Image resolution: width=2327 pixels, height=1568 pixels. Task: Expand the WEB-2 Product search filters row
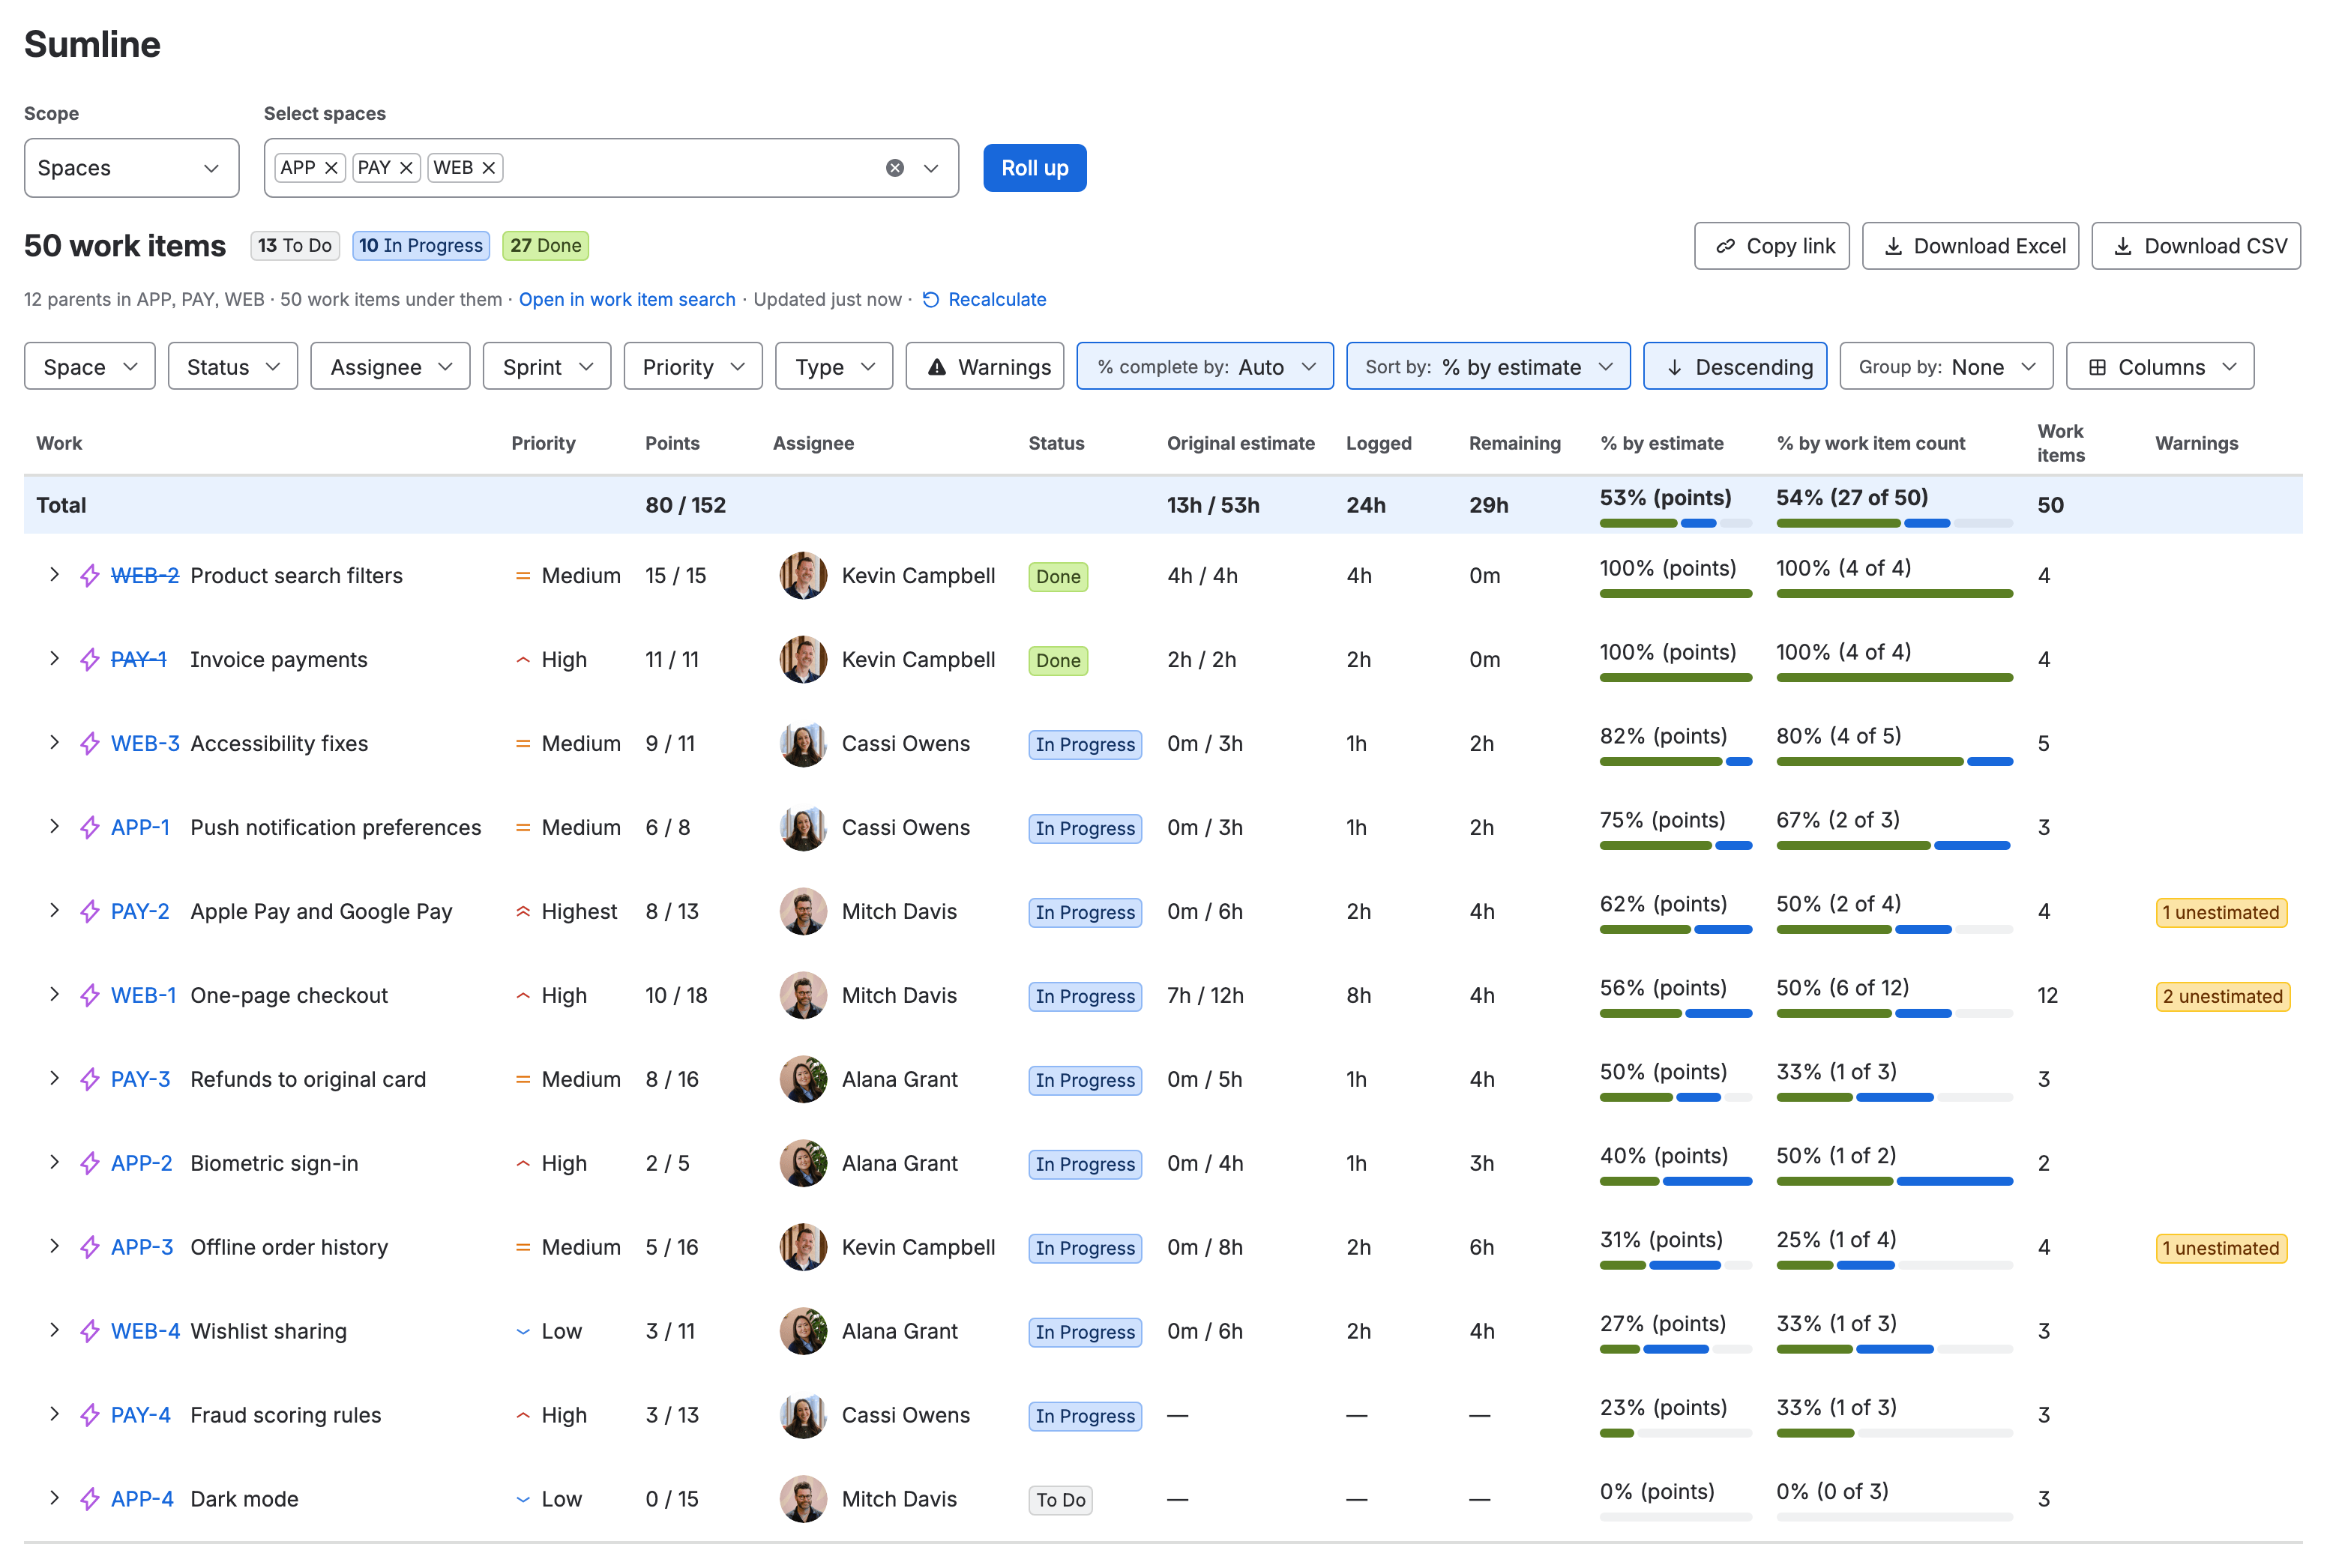click(54, 575)
